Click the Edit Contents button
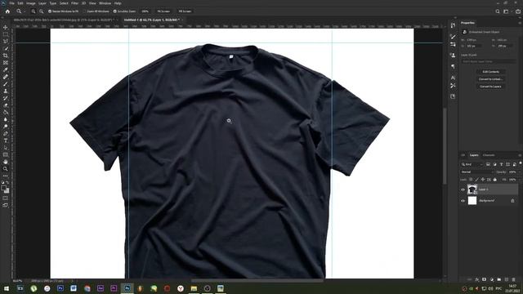 pos(490,72)
